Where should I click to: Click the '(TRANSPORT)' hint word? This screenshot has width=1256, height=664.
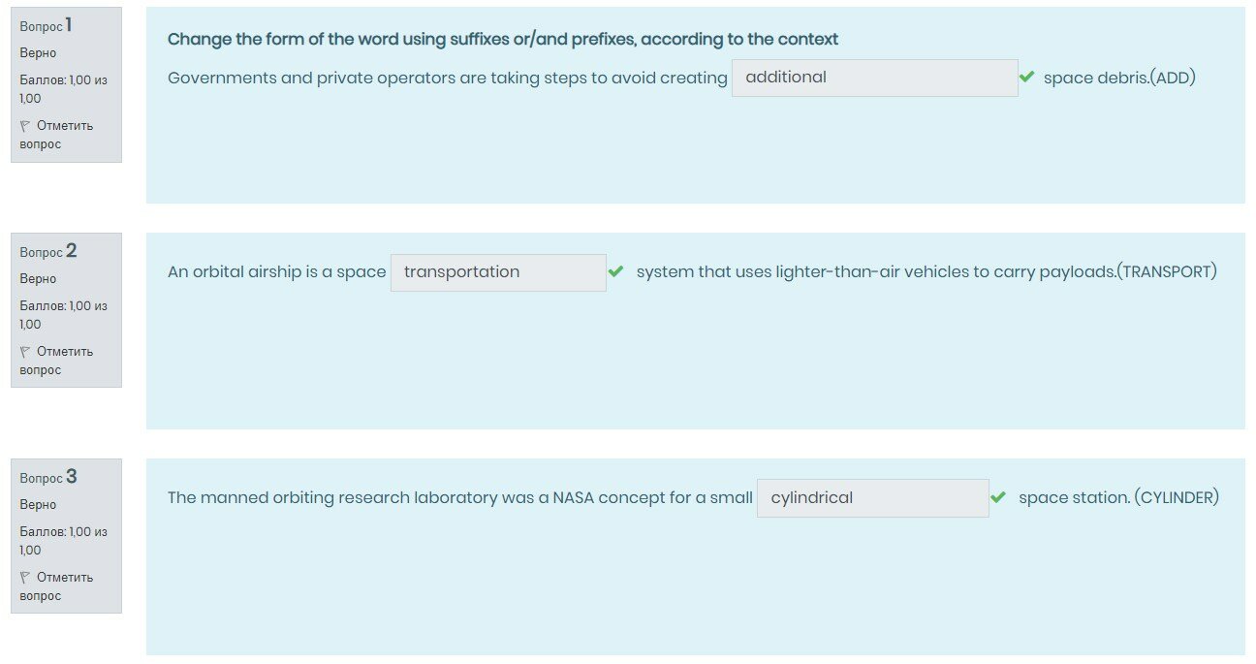click(x=1167, y=272)
